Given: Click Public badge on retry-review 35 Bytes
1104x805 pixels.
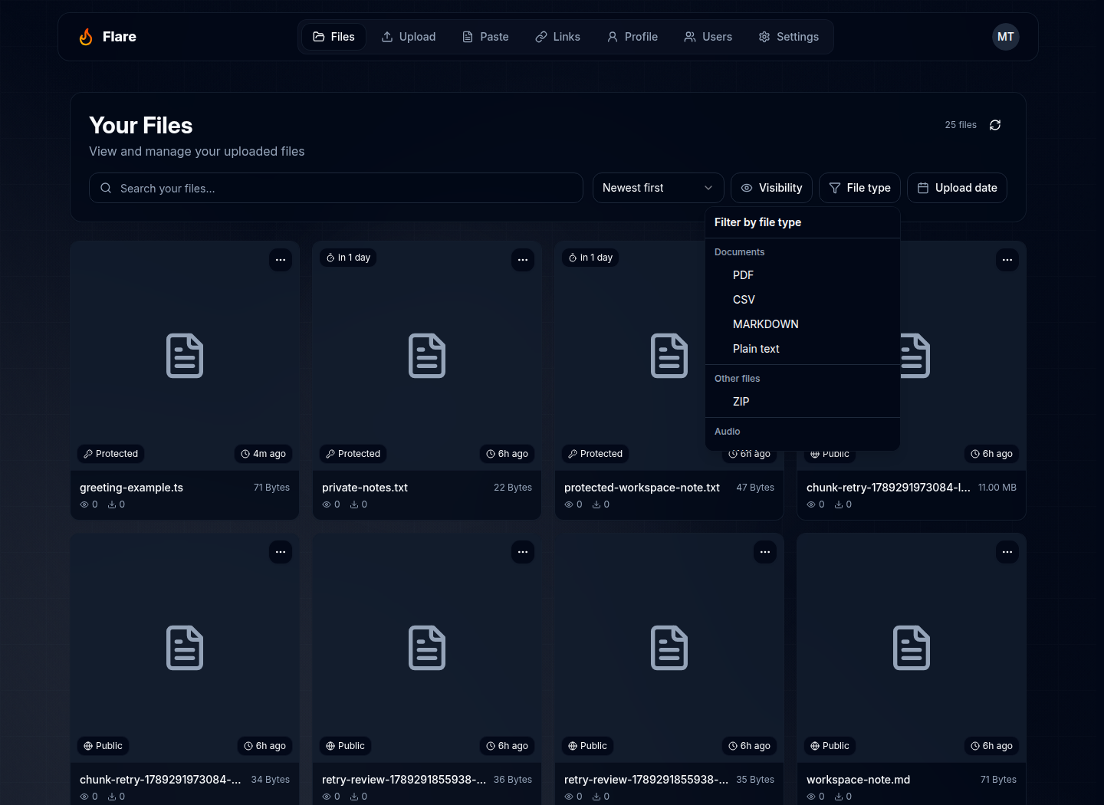Looking at the screenshot, I should (588, 746).
